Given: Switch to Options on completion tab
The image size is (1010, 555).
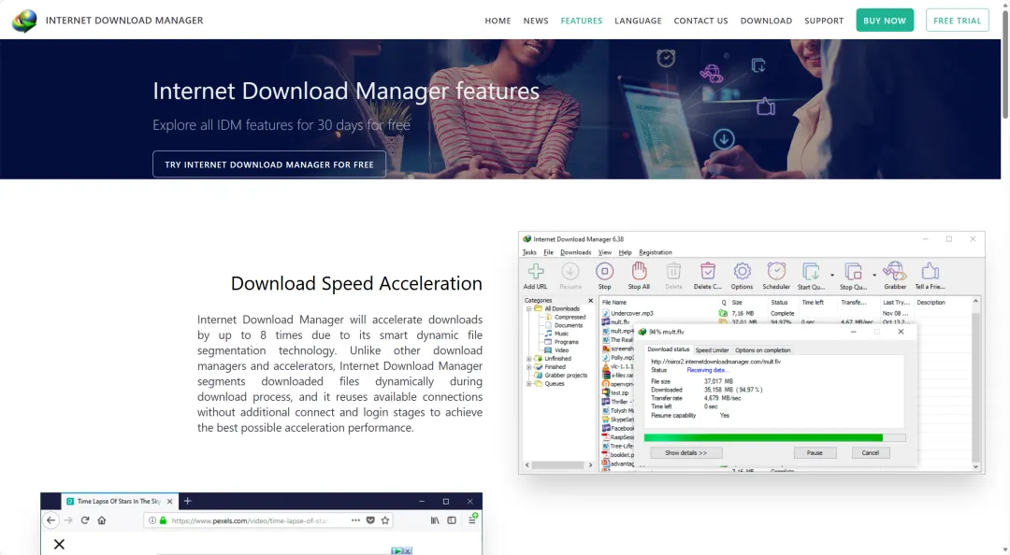Looking at the screenshot, I should [x=762, y=350].
